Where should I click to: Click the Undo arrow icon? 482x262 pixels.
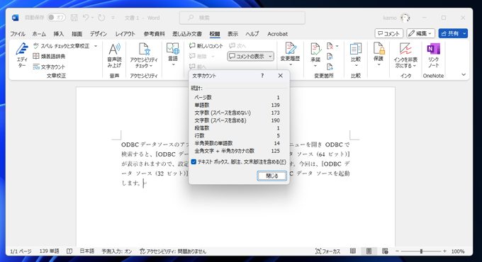[x=86, y=18]
